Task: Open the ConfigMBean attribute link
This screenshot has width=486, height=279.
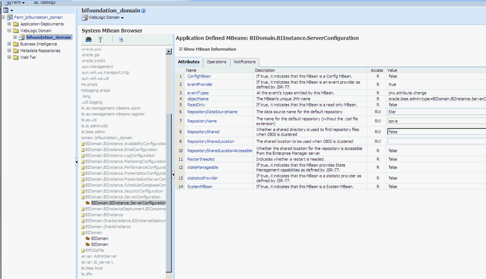Action: coord(199,76)
